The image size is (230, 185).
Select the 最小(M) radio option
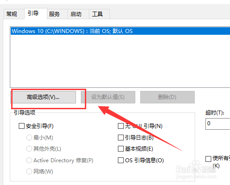click(x=29, y=138)
